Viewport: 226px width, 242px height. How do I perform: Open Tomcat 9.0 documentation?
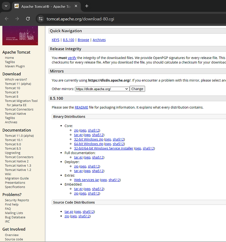pyautogui.click(x=13, y=144)
